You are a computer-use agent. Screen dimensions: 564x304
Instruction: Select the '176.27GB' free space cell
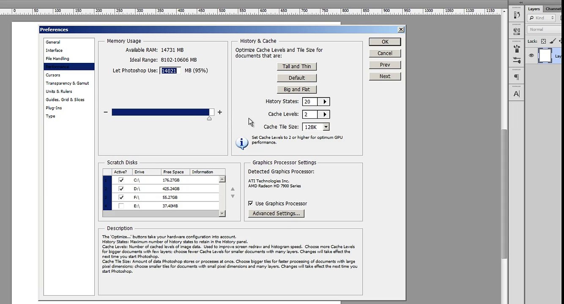(171, 180)
